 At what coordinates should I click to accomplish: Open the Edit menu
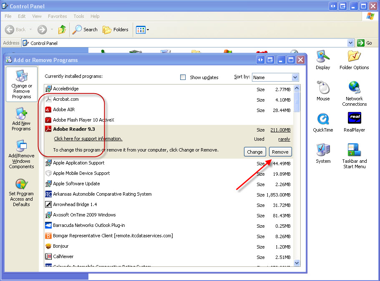click(x=22, y=16)
